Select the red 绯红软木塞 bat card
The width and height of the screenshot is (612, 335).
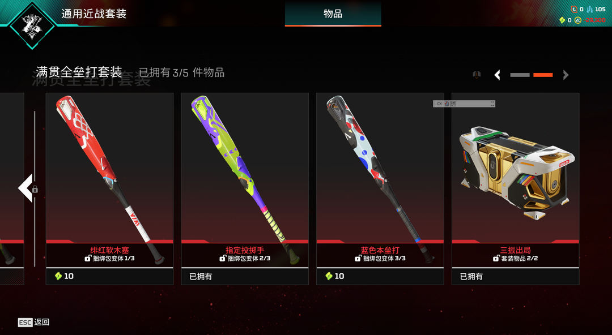pyautogui.click(x=110, y=189)
